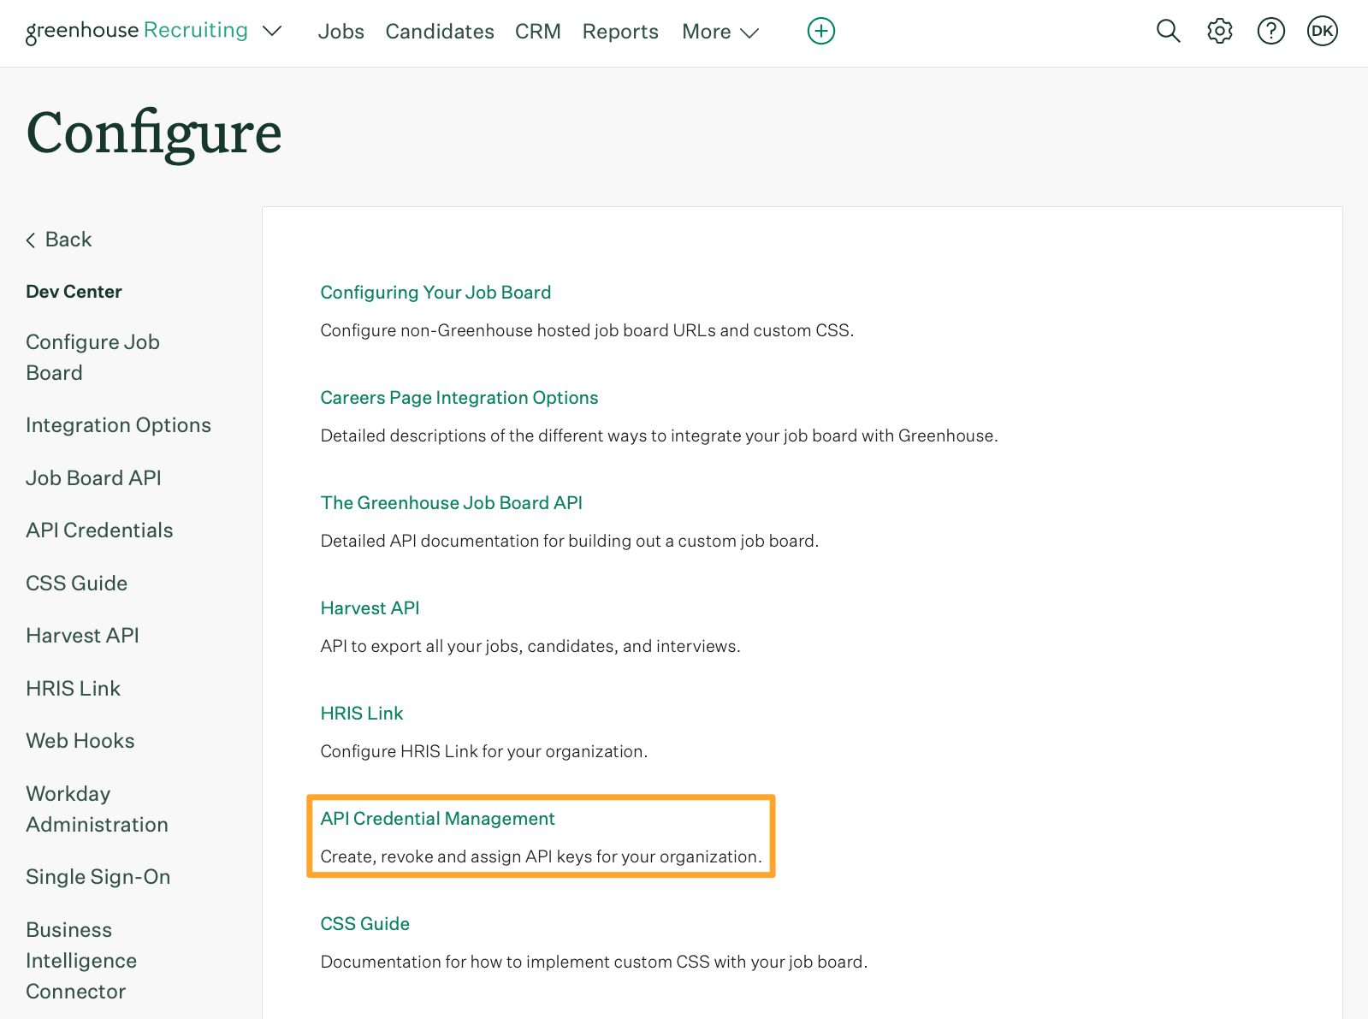1368x1019 pixels.
Task: Expand the Greenhouse Recruiting product switcher chevron
Action: 272,32
